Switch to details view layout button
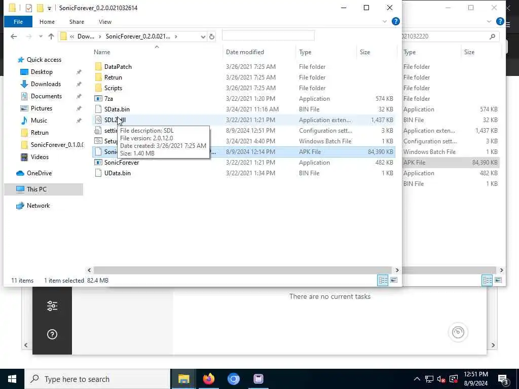This screenshot has height=389, width=519. [383, 281]
